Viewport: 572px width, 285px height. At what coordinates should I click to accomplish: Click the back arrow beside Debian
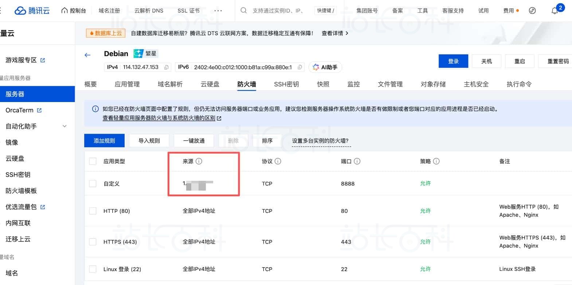coord(87,55)
